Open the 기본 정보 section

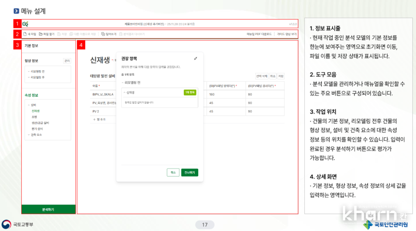pyautogui.click(x=32, y=46)
